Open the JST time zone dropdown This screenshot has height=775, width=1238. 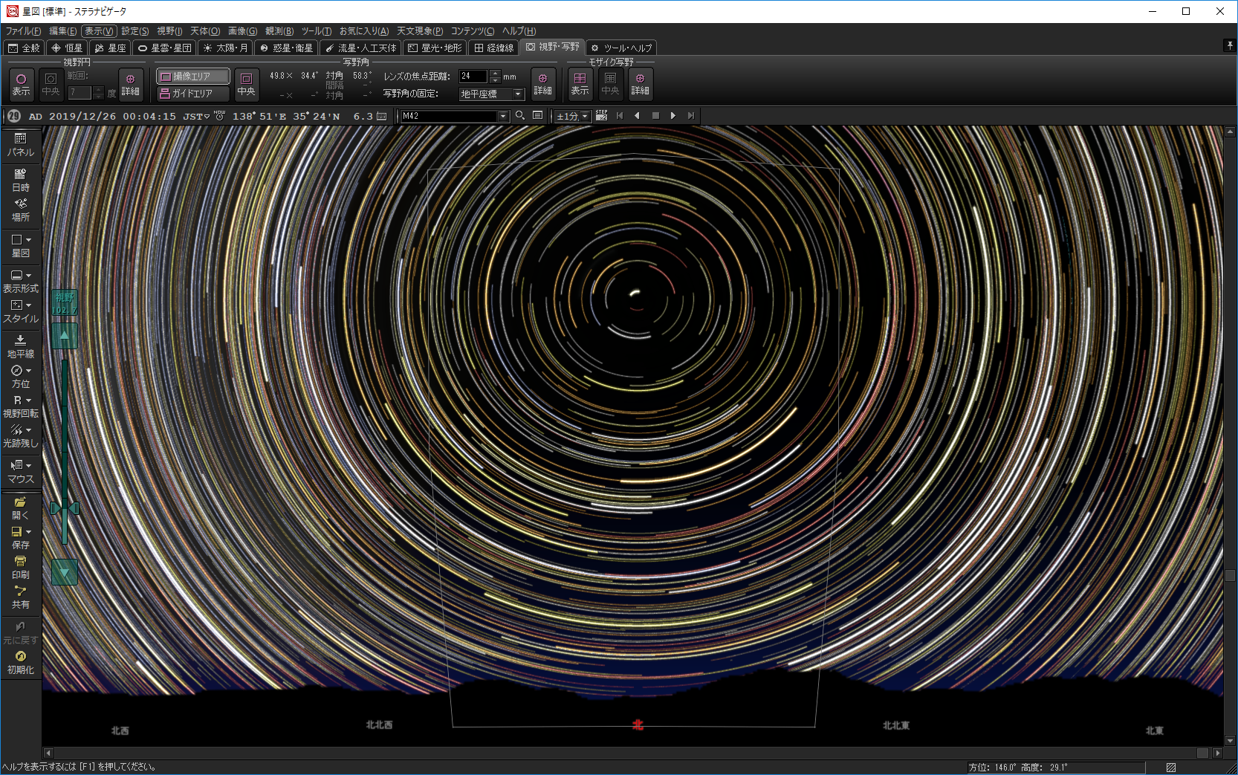point(196,117)
